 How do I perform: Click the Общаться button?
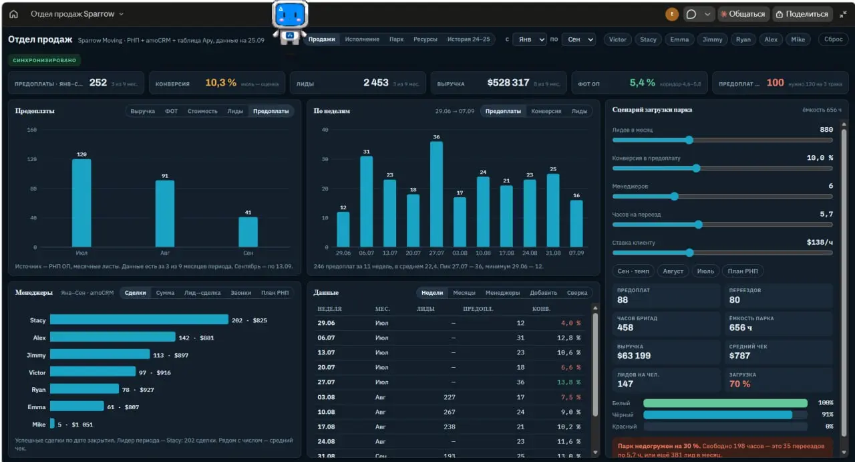click(743, 14)
